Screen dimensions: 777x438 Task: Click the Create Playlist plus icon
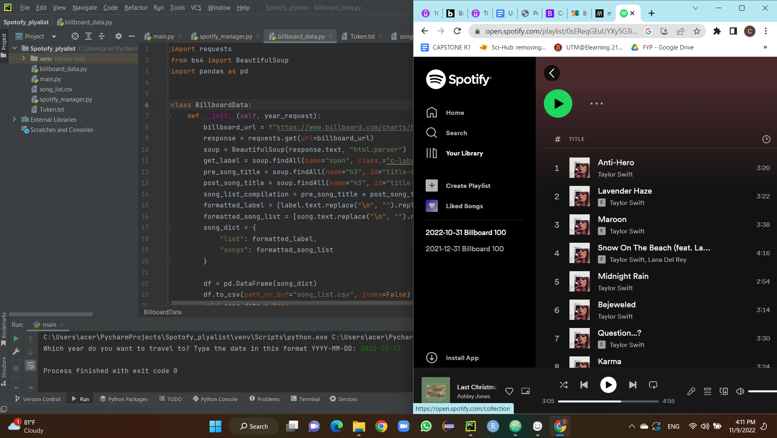click(432, 186)
